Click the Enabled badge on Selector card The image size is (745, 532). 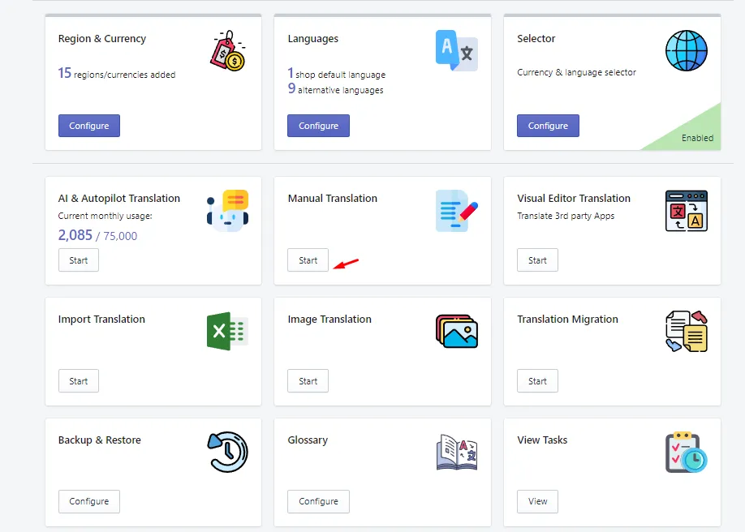pos(697,138)
